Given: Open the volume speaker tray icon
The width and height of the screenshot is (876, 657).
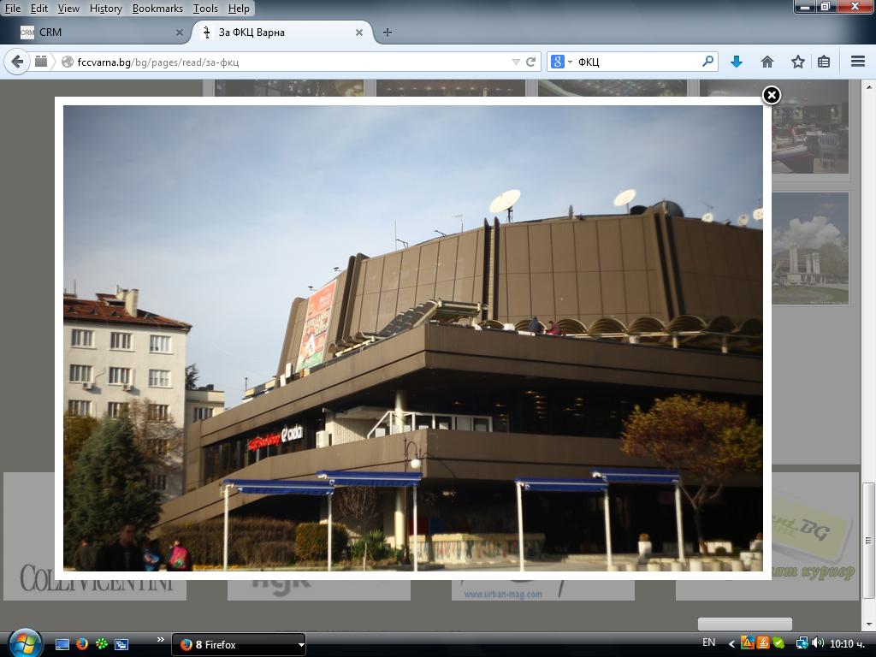Looking at the screenshot, I should [818, 643].
